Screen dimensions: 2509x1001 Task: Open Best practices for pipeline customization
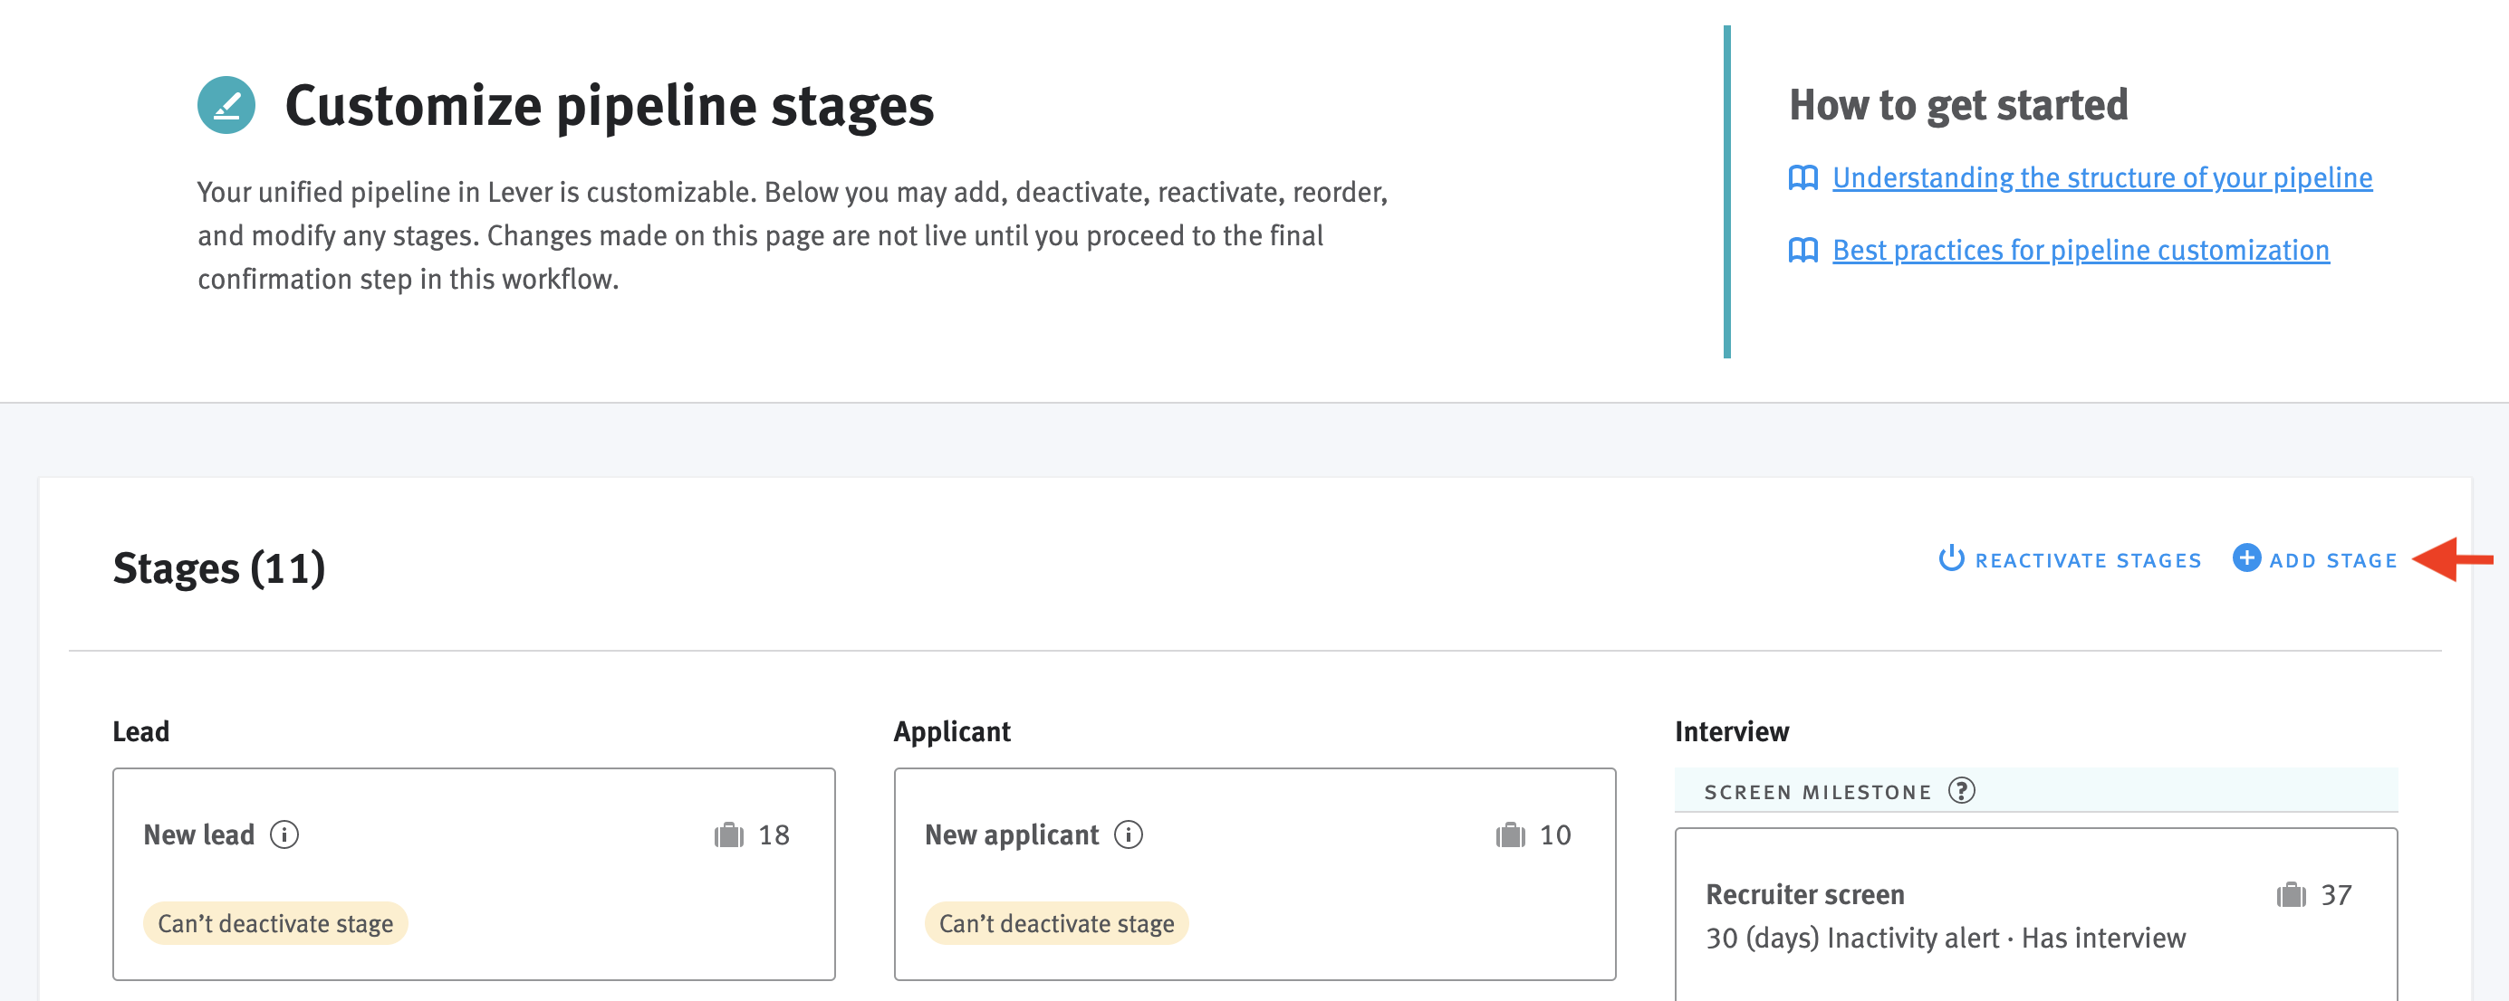[x=2081, y=250]
